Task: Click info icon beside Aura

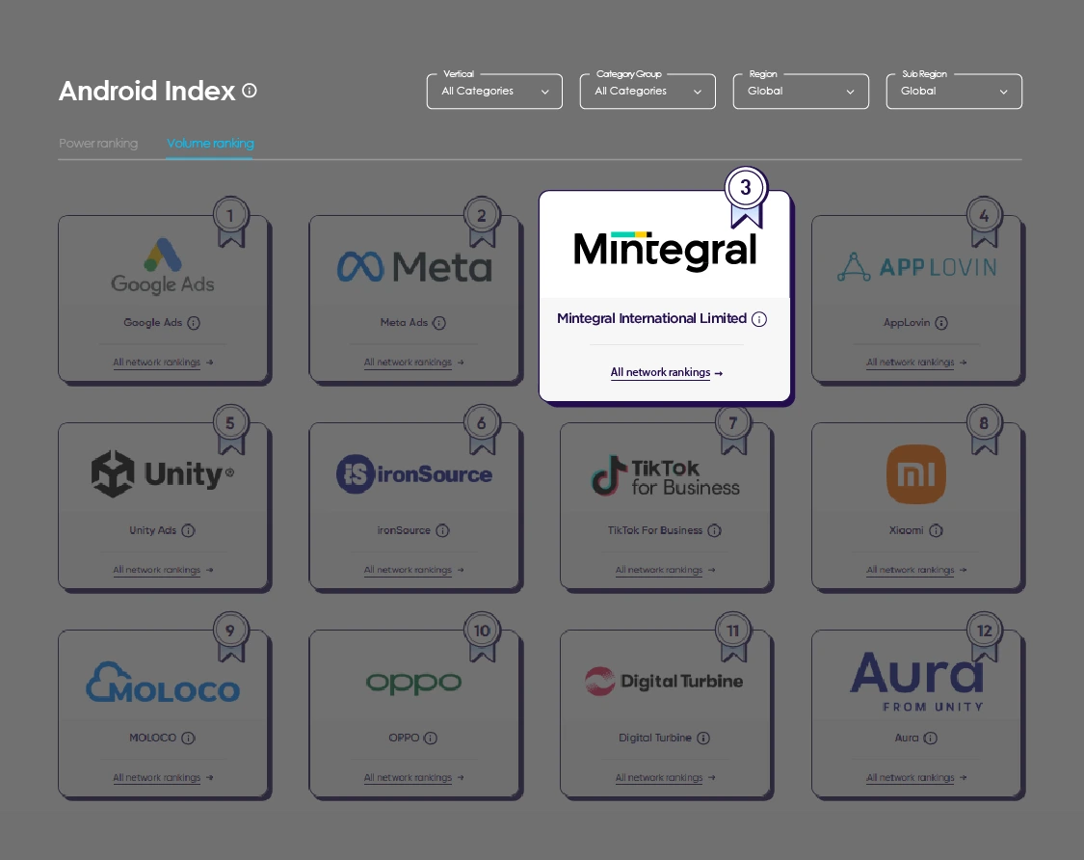Action: [x=931, y=739]
